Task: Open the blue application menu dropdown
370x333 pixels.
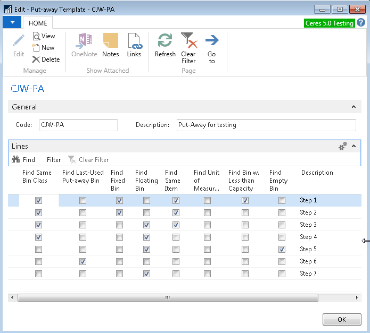Action: tap(12, 23)
